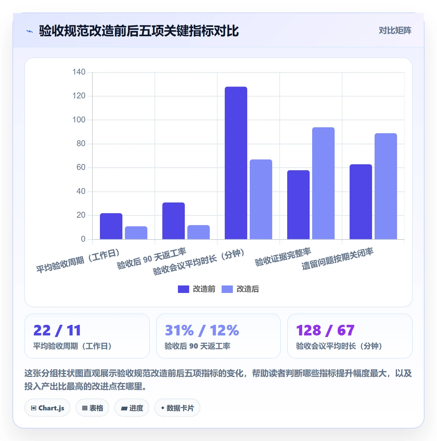The image size is (437, 441).
Task: Click the light 改造后 legend color box
Action: tap(227, 289)
